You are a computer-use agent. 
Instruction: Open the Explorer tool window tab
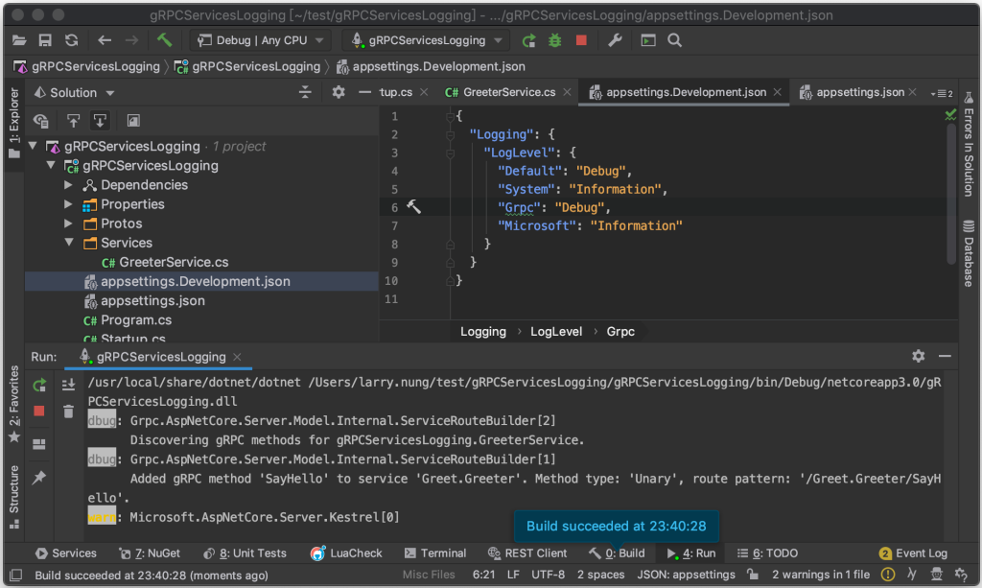coord(13,123)
